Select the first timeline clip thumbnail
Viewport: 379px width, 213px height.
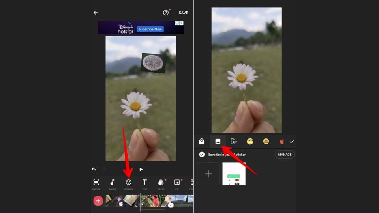[122, 201]
